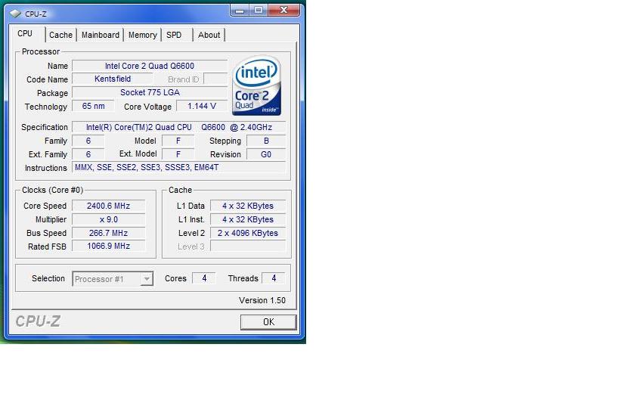Click the Ext. Family value field

tap(88, 154)
